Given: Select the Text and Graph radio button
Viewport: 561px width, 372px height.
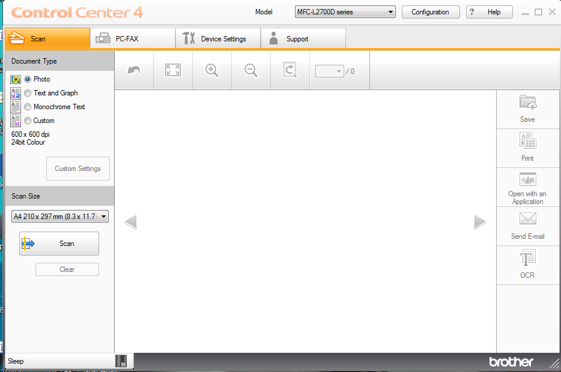Looking at the screenshot, I should click(28, 93).
